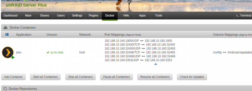Open the plex container link
The image size is (252, 91).
[19, 52]
